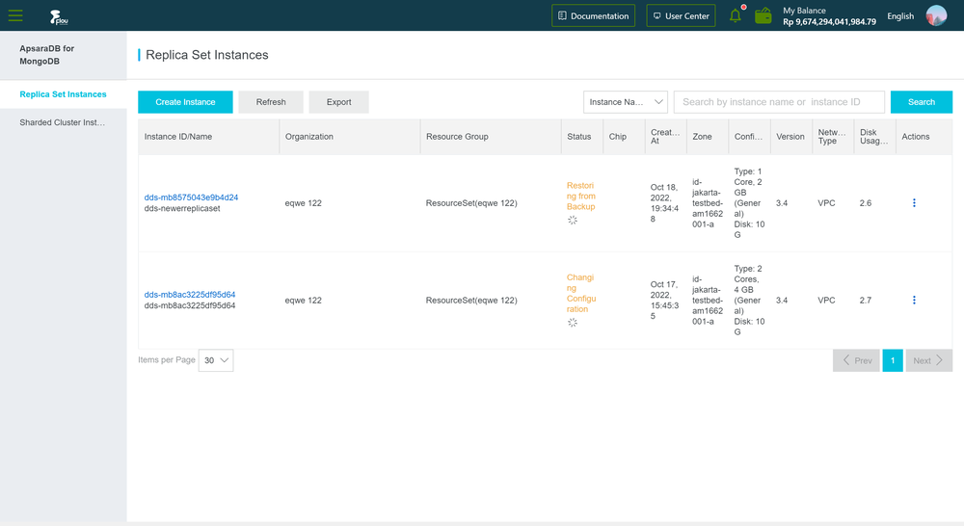Viewport: 964px width, 526px height.
Task: Click disk usage value 2.7
Action: pyautogui.click(x=866, y=300)
